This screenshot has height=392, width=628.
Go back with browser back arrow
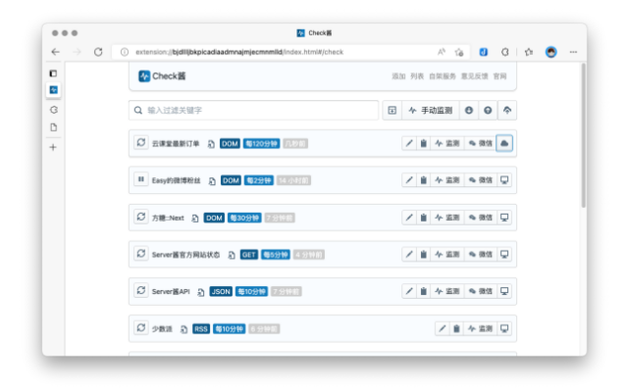(x=56, y=52)
